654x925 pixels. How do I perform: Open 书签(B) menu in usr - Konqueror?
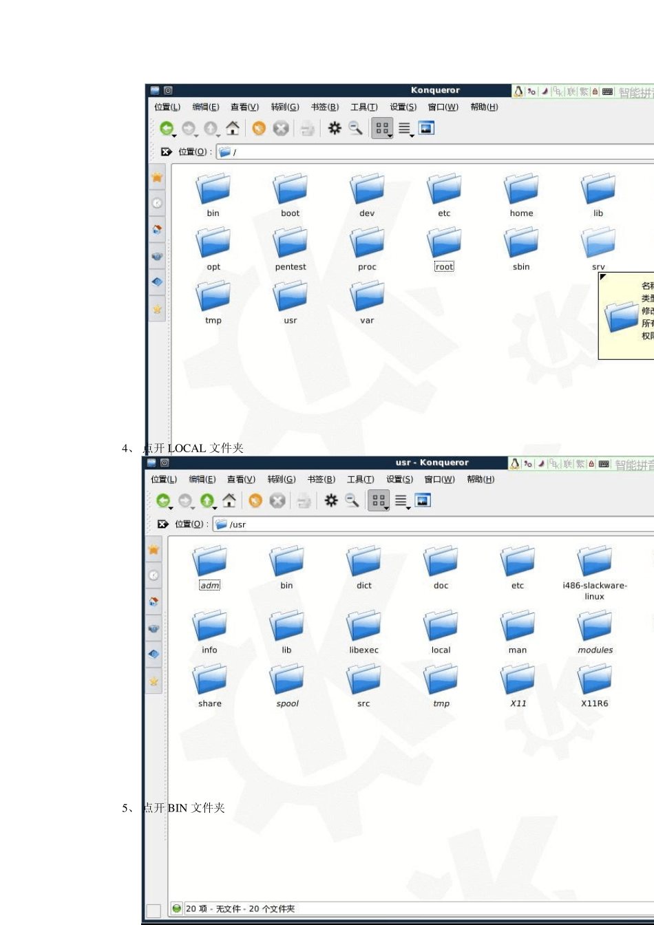coord(321,480)
